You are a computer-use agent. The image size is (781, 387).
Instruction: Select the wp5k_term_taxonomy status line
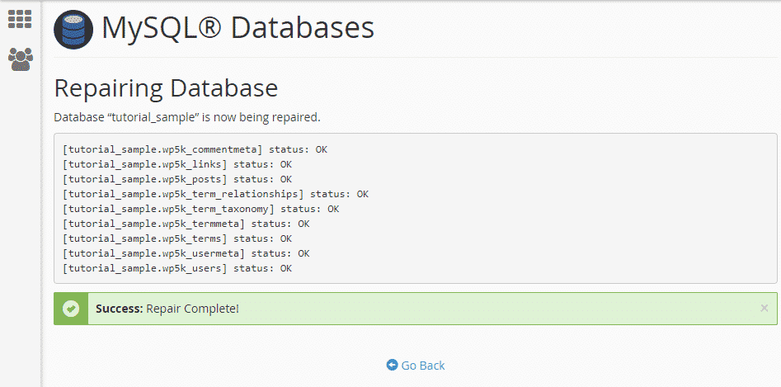pyautogui.click(x=200, y=209)
